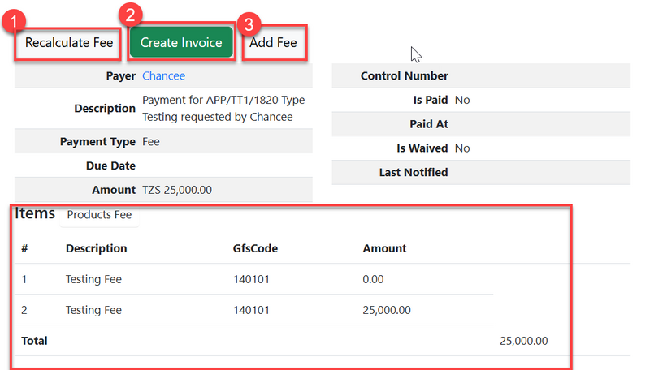Screen dimensions: 650x370
Task: Click the Description column header in Items table
Action: 96,248
